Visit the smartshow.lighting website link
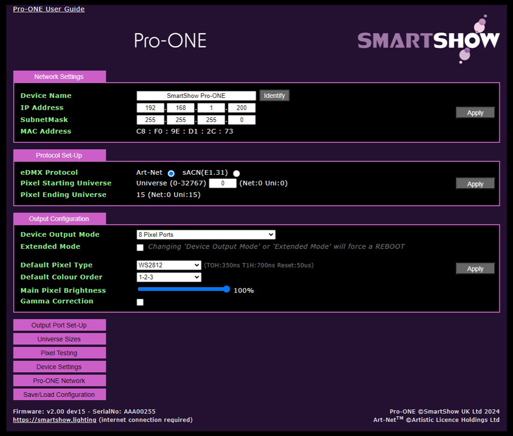The height and width of the screenshot is (436, 513). 54,420
